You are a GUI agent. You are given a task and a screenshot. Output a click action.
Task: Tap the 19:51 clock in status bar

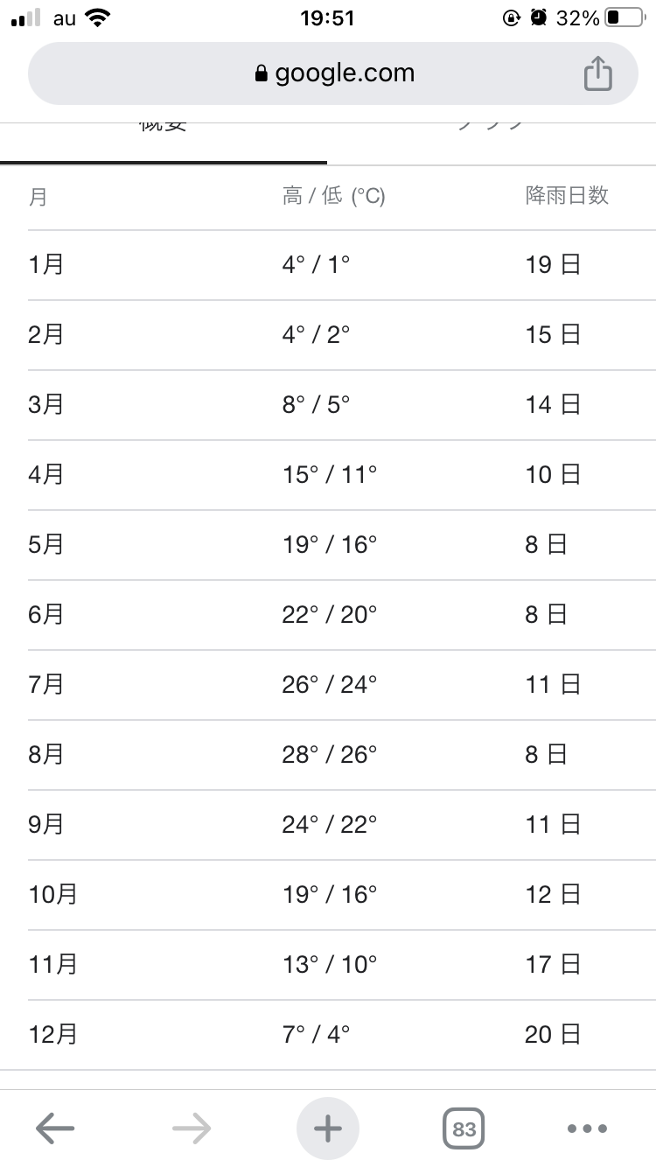pyautogui.click(x=327, y=18)
